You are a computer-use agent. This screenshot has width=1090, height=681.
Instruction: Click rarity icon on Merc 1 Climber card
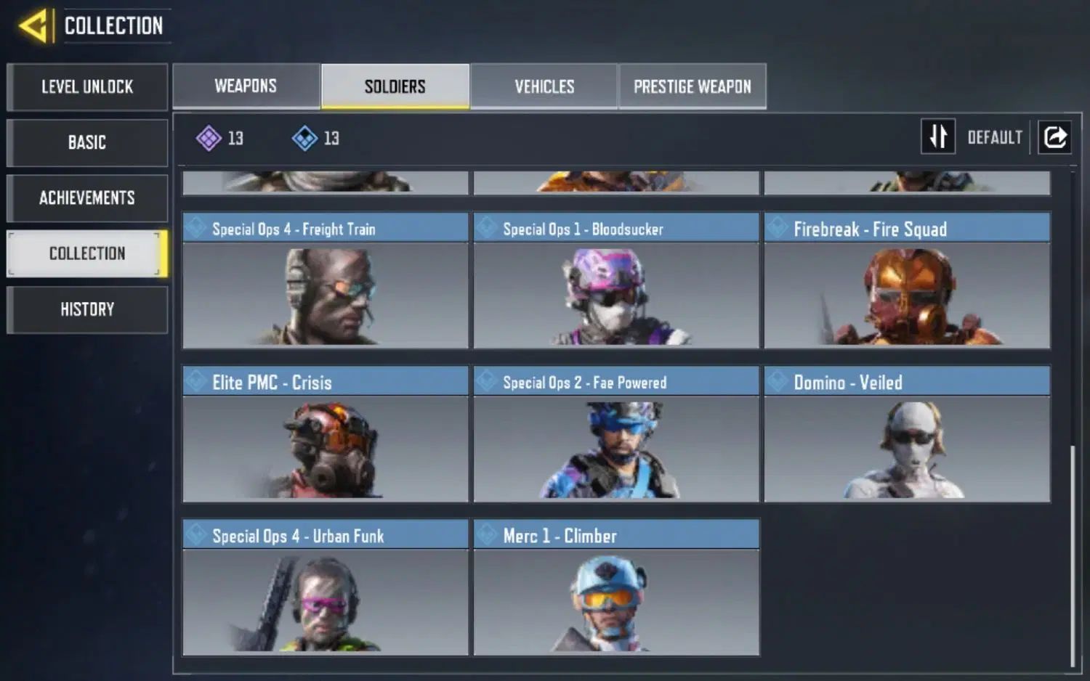click(x=485, y=535)
